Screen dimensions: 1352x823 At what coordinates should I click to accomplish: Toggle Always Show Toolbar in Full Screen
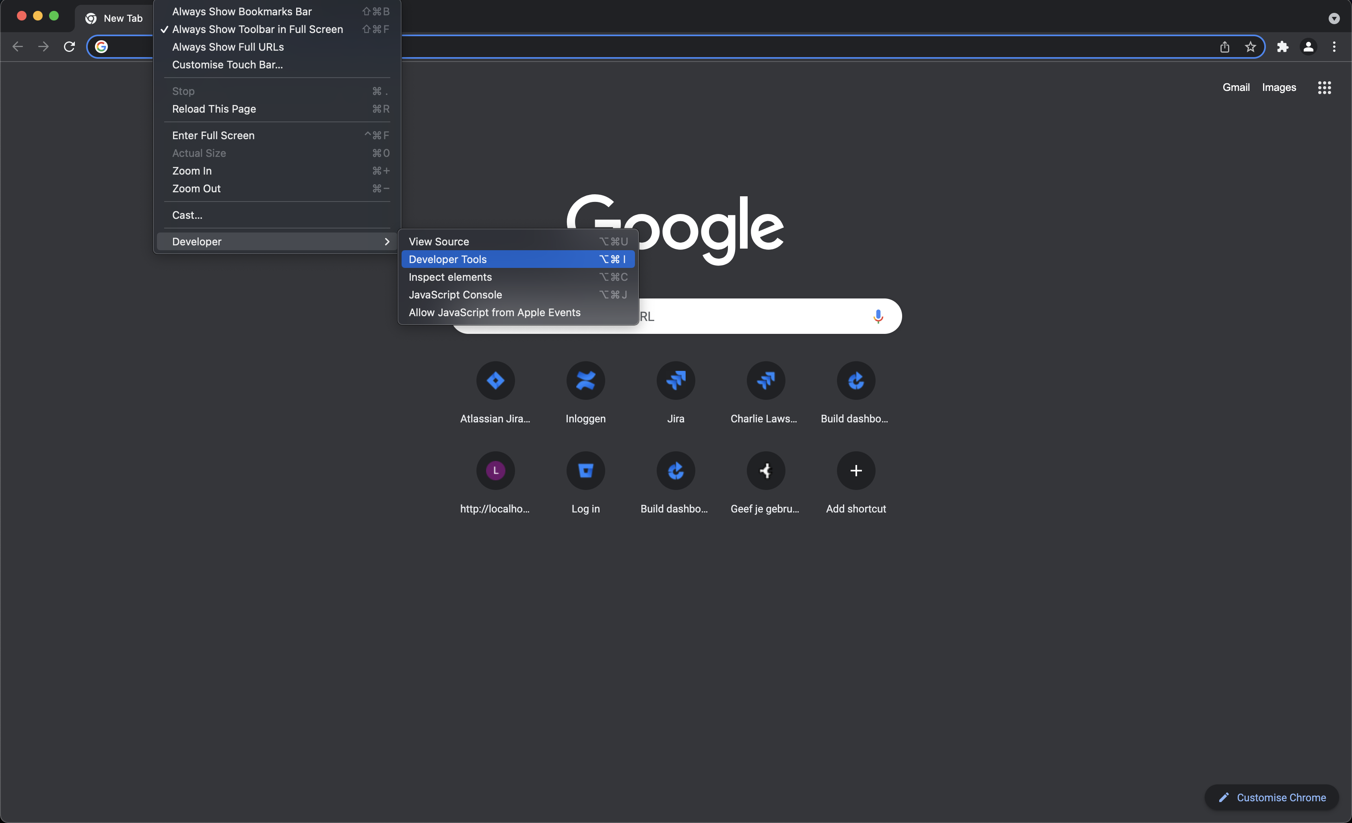277,29
